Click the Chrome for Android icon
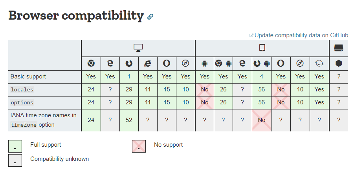 [223, 63]
